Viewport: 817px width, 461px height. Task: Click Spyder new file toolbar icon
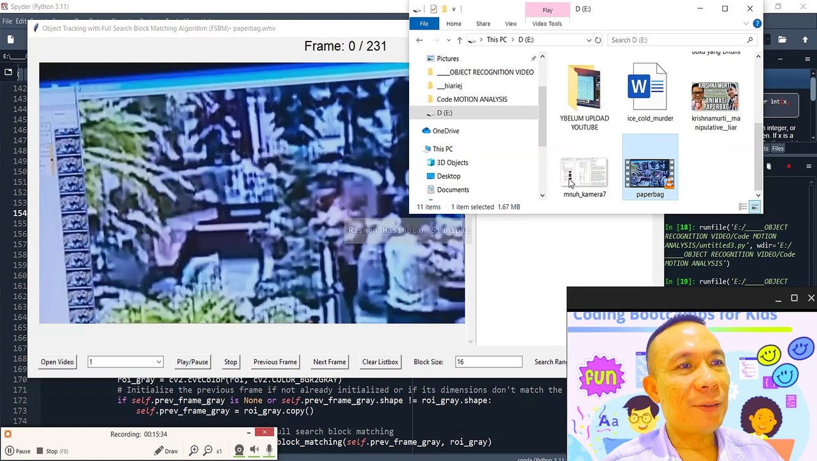tap(11, 40)
